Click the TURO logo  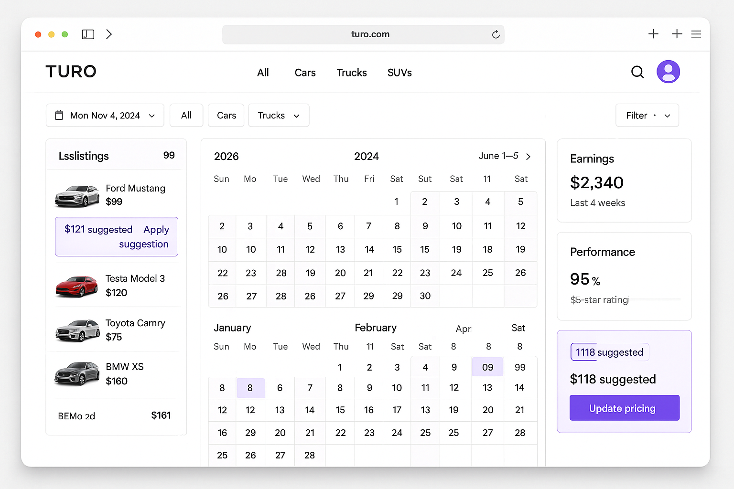pos(71,72)
